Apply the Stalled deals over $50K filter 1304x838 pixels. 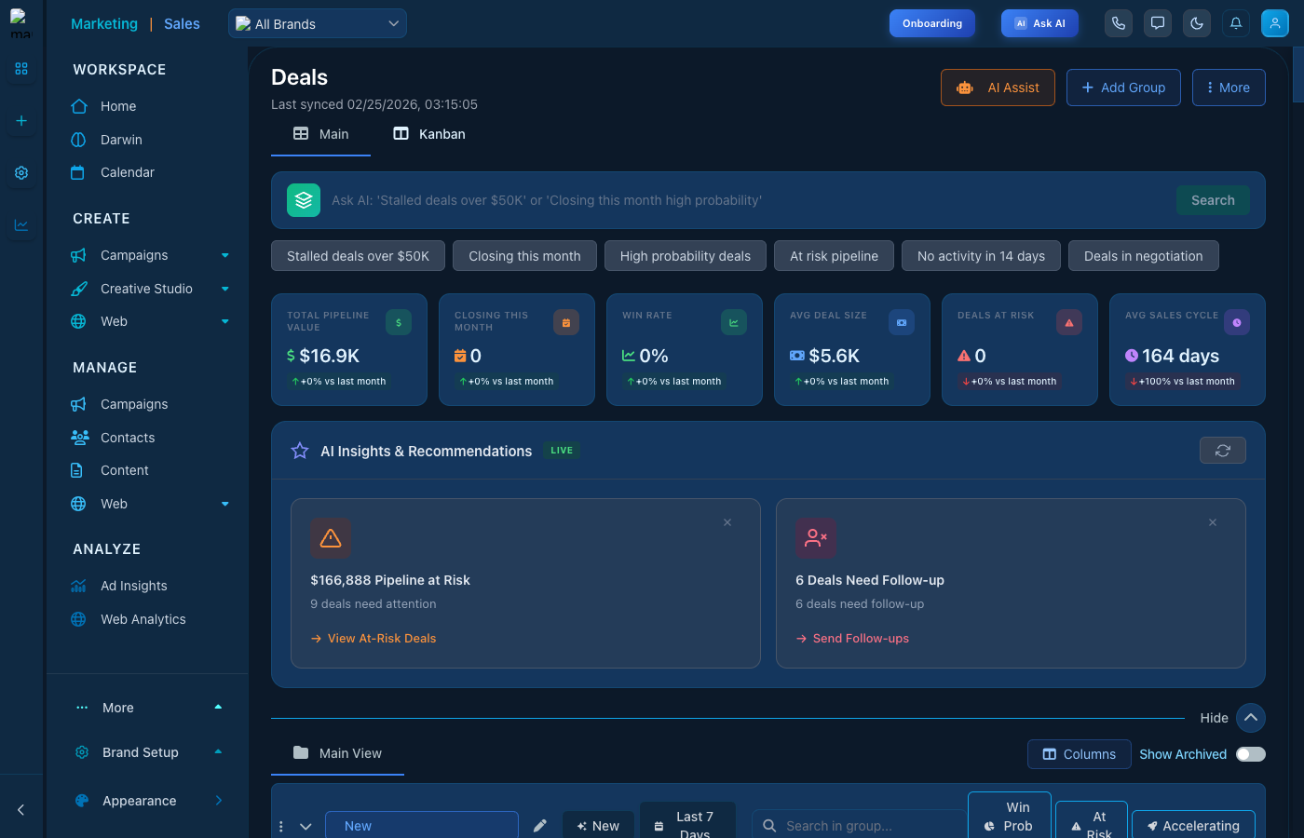click(359, 256)
